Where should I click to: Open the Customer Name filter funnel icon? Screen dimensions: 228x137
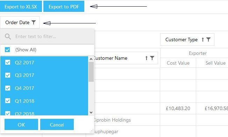[x=152, y=58]
